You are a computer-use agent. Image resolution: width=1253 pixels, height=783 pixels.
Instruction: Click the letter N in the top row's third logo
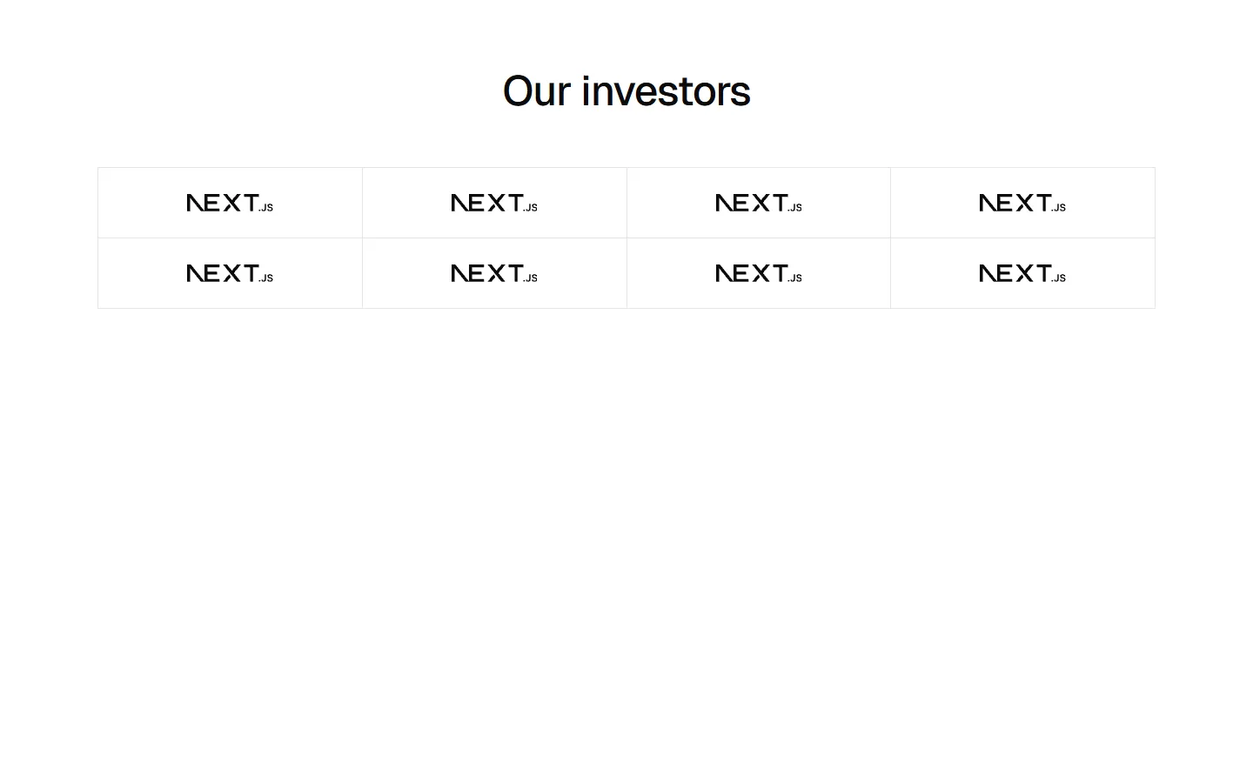coord(723,203)
